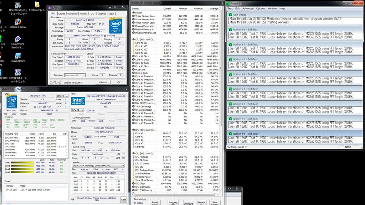
Task: Select the Celsius temperature radio button
Action: tap(135, 203)
